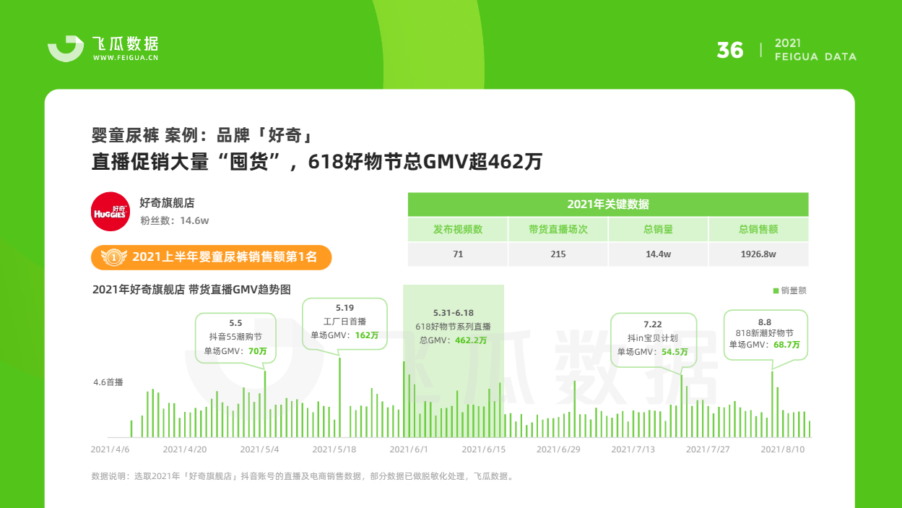
Task: Click the value 215 in the table
Action: pyautogui.click(x=558, y=254)
